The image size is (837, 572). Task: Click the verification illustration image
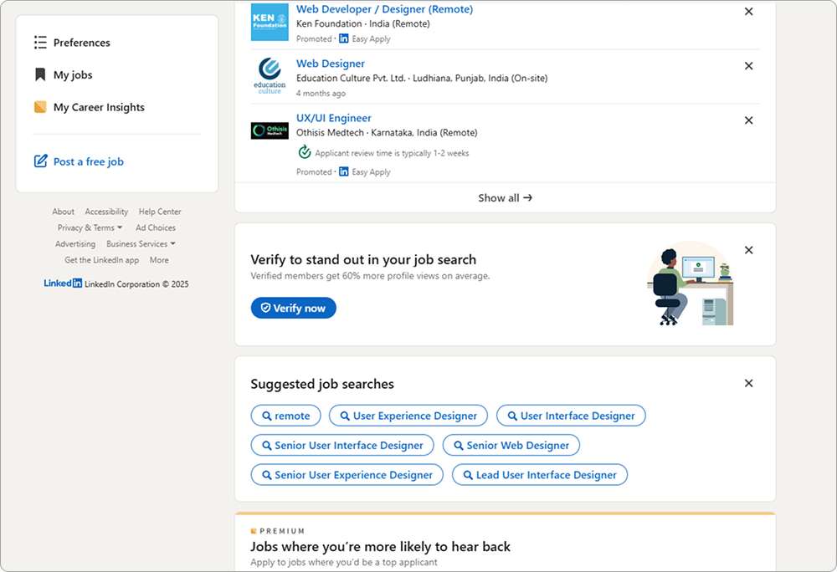[x=691, y=283]
